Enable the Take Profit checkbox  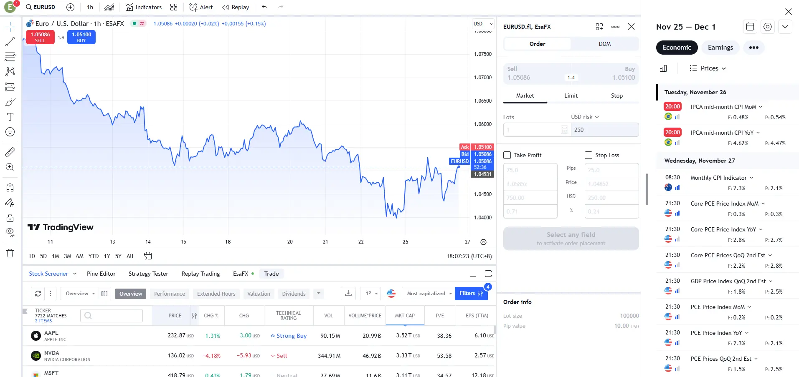coord(507,155)
